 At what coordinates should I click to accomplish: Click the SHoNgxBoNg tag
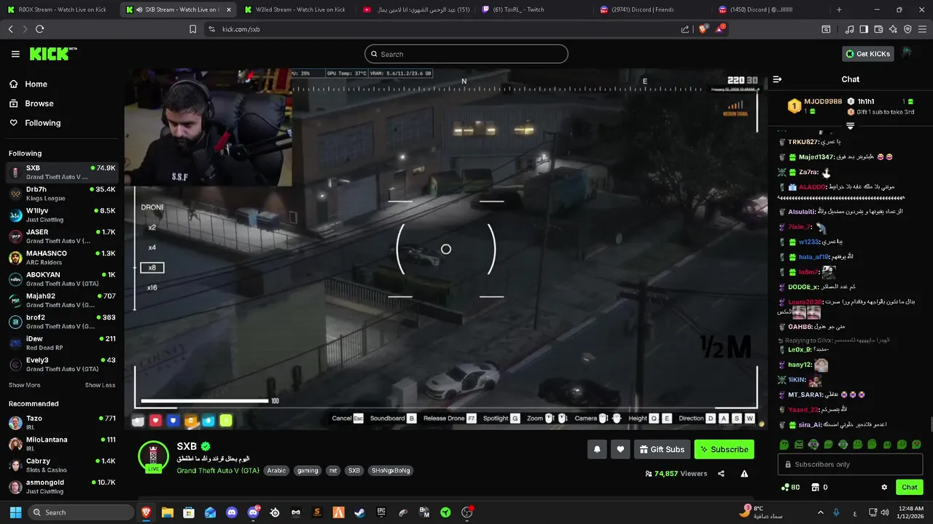pyautogui.click(x=391, y=471)
